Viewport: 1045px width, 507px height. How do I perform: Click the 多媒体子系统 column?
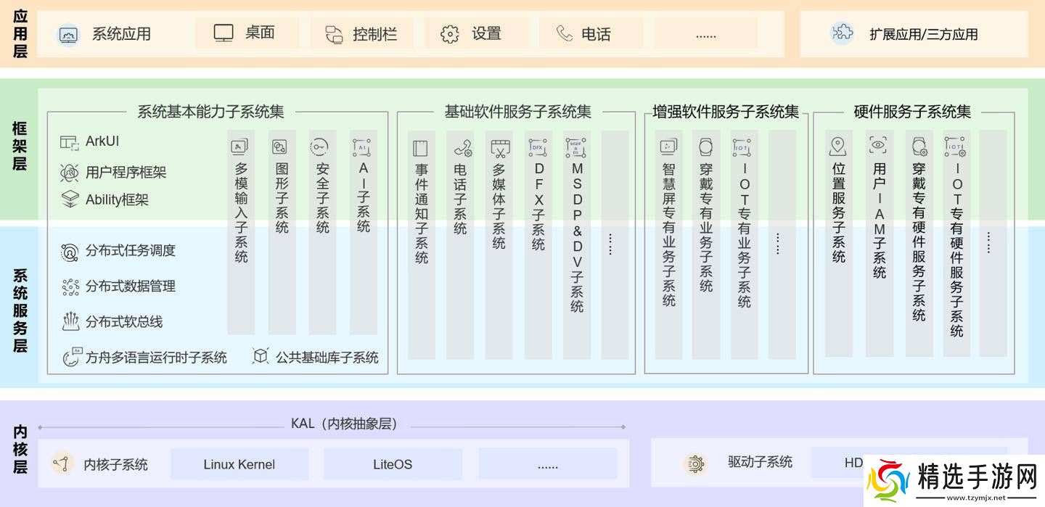[499, 244]
